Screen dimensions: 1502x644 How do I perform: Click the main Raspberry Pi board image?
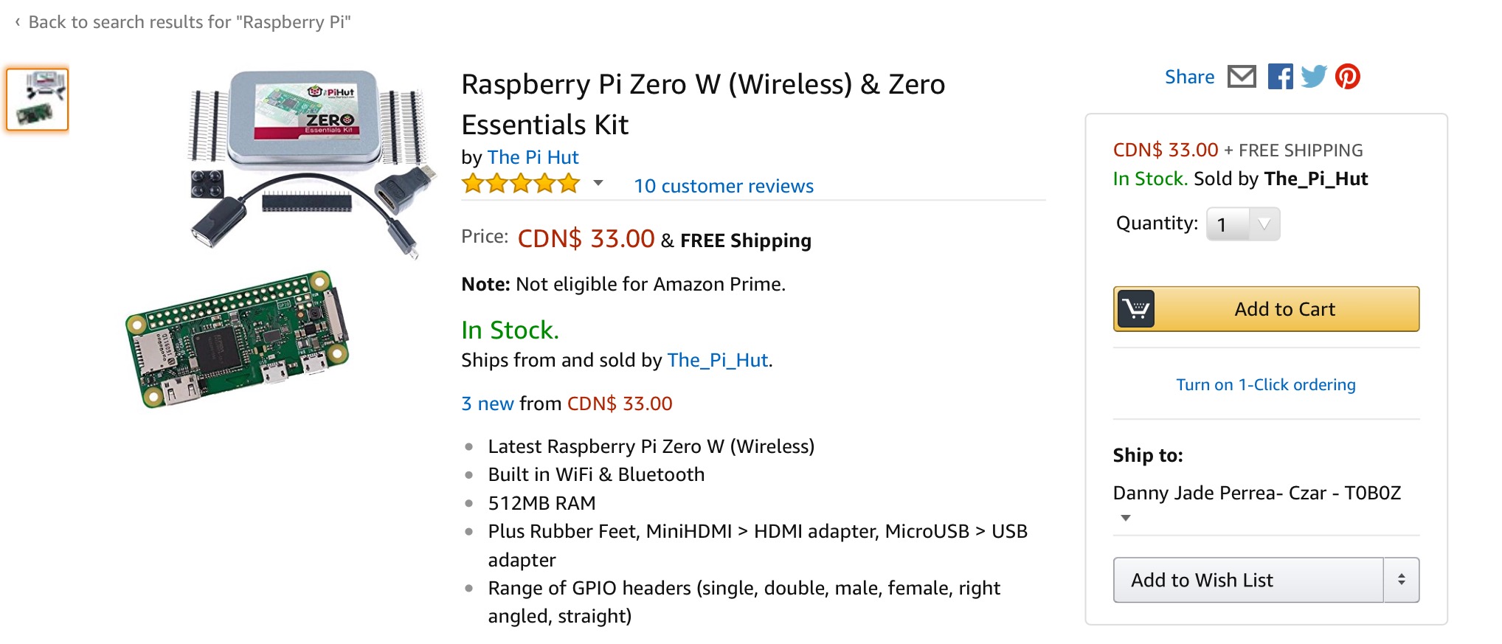[238, 339]
